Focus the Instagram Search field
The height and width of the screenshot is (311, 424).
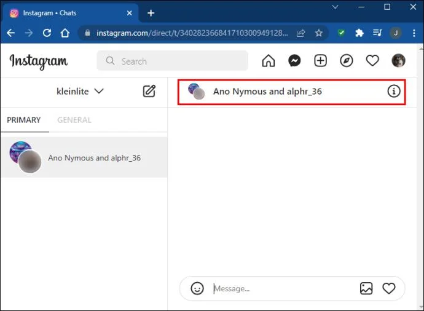[x=172, y=61]
